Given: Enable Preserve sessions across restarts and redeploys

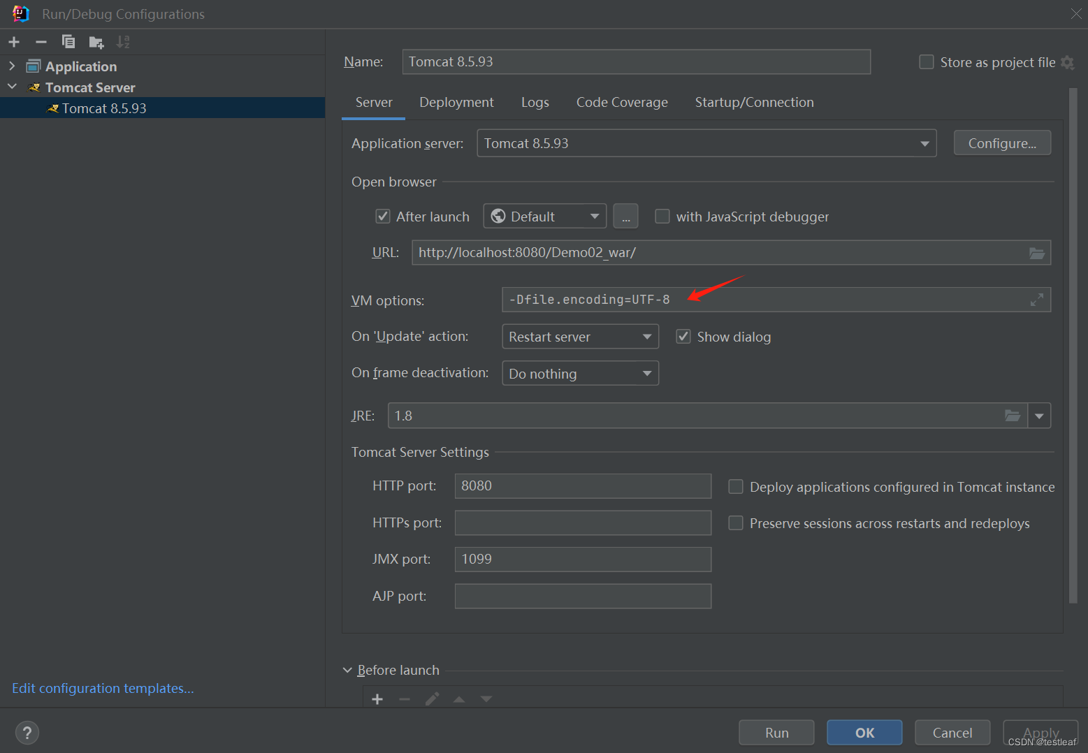Looking at the screenshot, I should 736,523.
